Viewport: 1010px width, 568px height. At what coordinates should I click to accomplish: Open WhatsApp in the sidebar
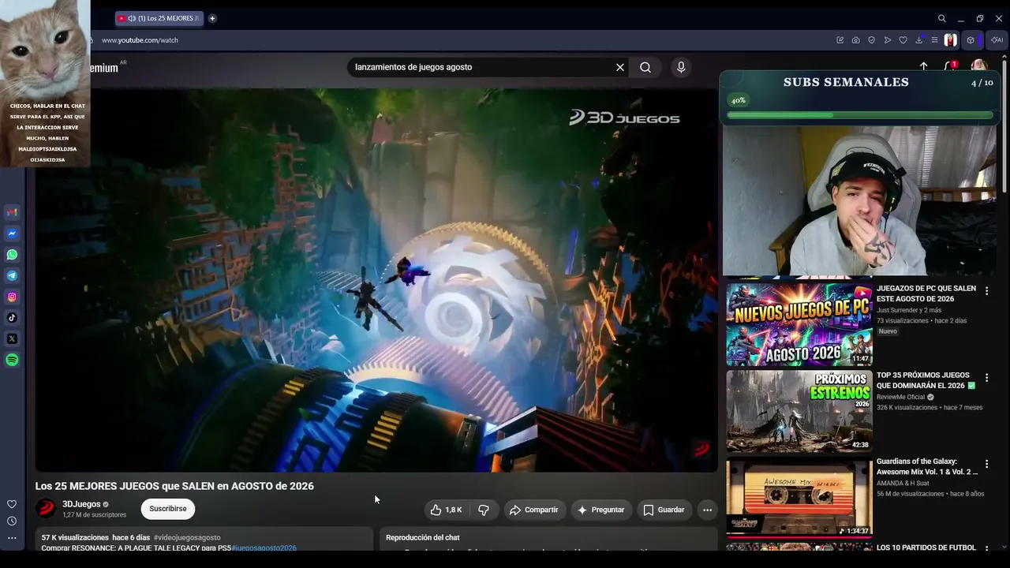(x=12, y=255)
